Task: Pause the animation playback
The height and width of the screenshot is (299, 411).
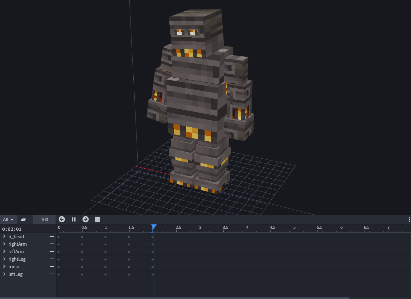Action: (74, 219)
